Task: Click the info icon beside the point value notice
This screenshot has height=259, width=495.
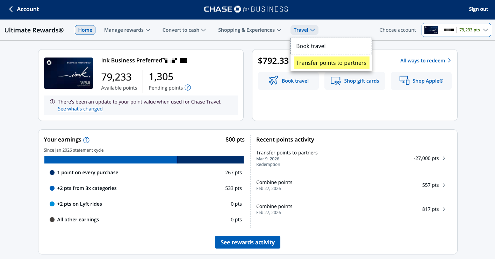Action: 52,102
